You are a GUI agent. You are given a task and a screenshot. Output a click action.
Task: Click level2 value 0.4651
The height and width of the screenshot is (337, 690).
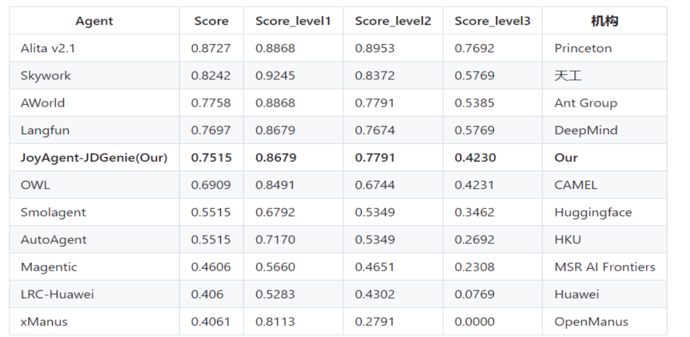pos(375,267)
